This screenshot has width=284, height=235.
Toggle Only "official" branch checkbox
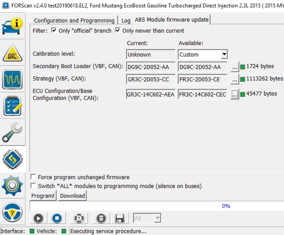click(x=54, y=30)
